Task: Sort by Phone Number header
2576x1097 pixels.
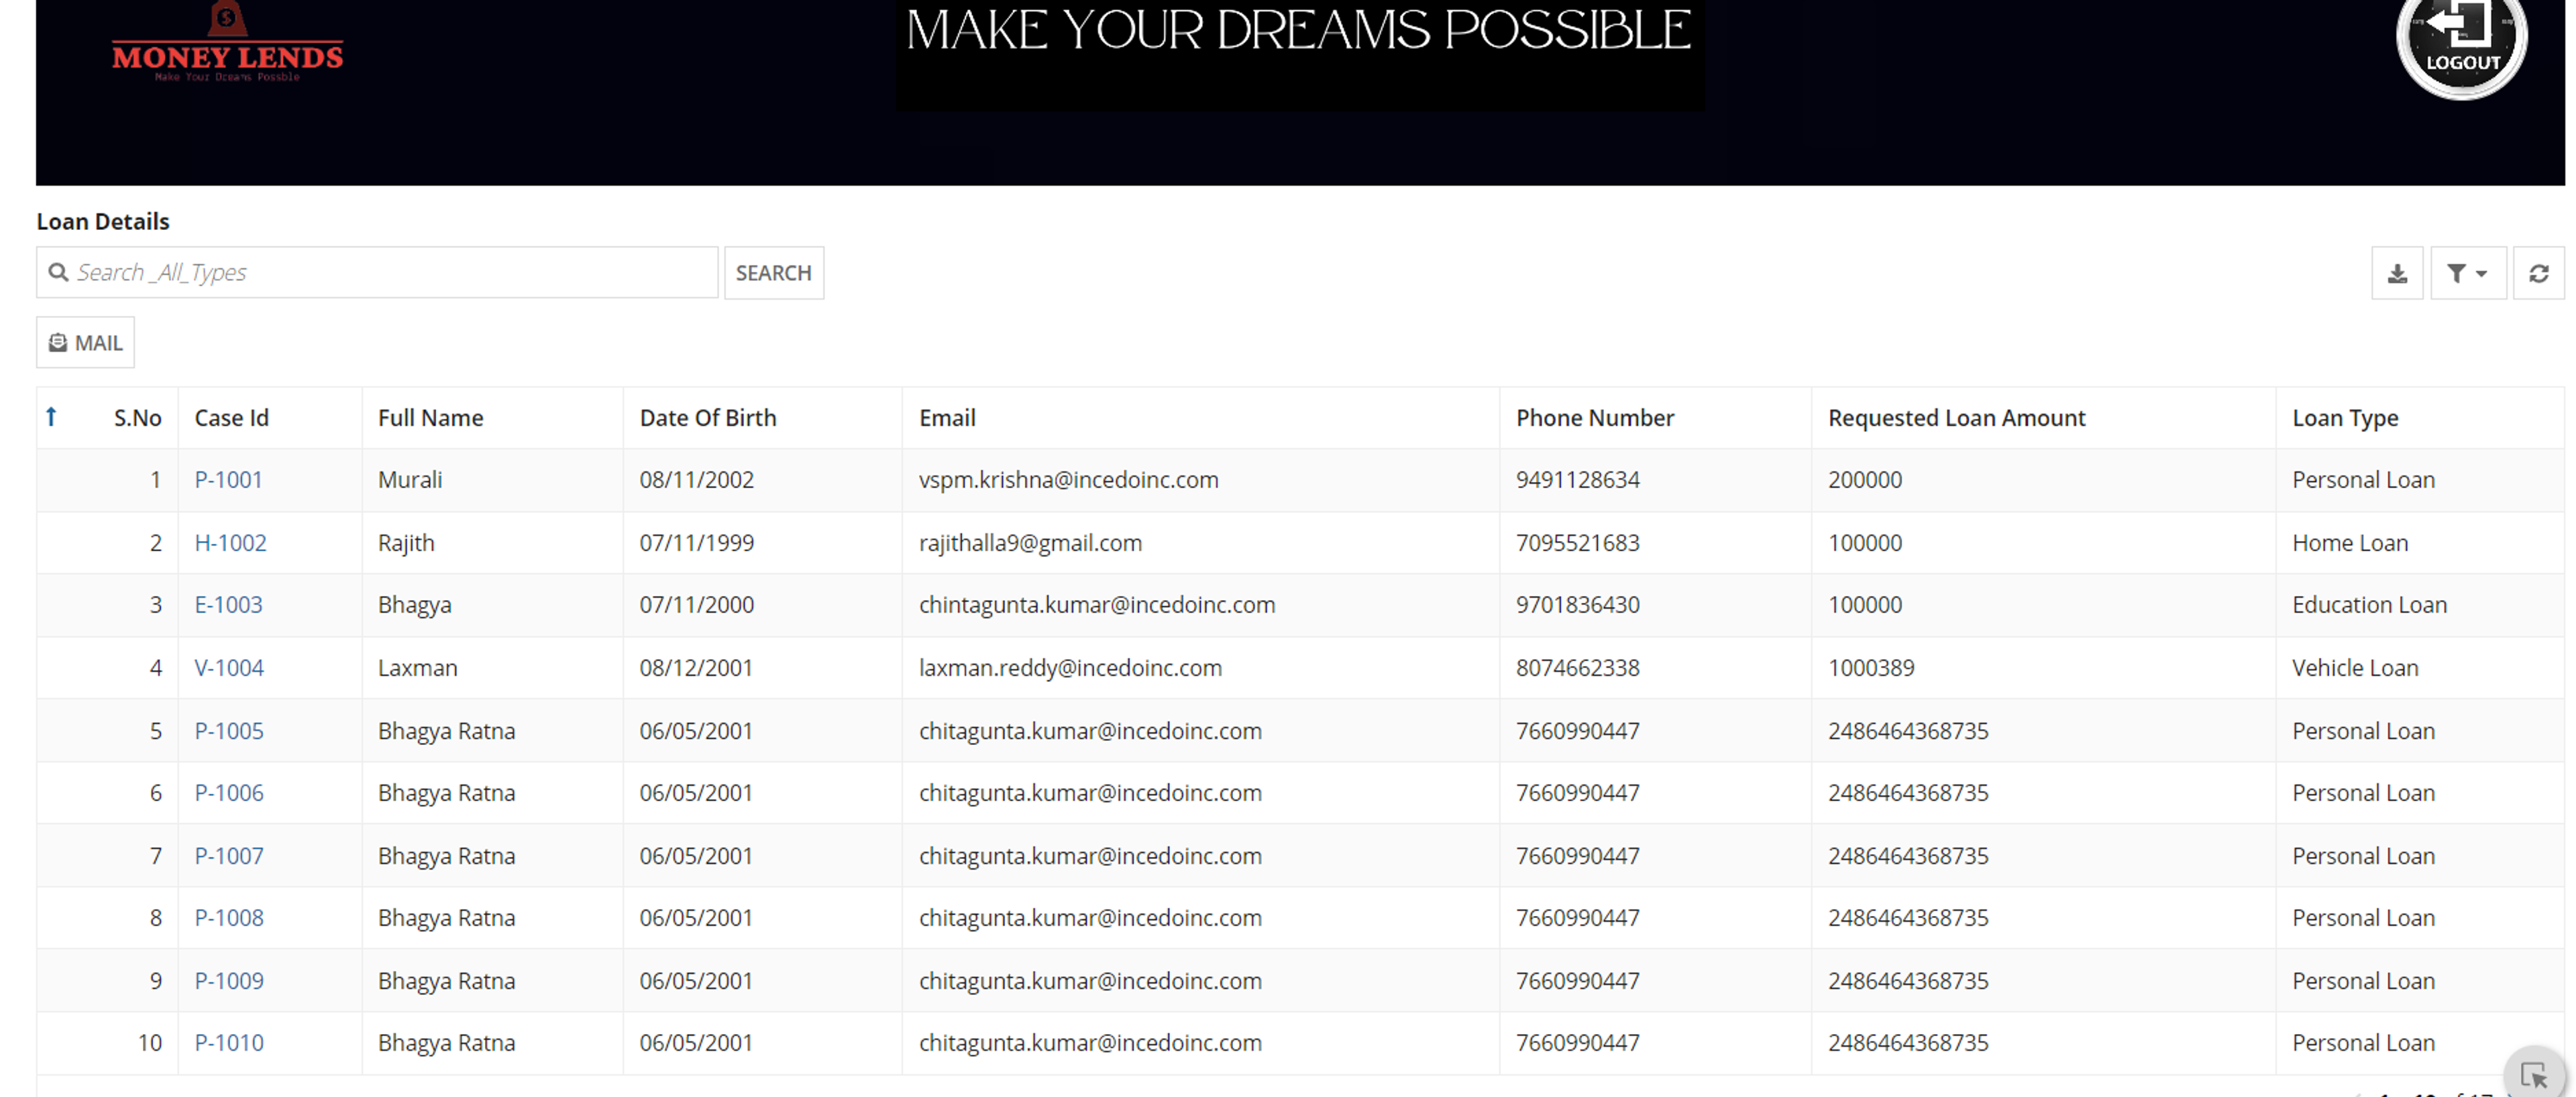Action: 1595,418
